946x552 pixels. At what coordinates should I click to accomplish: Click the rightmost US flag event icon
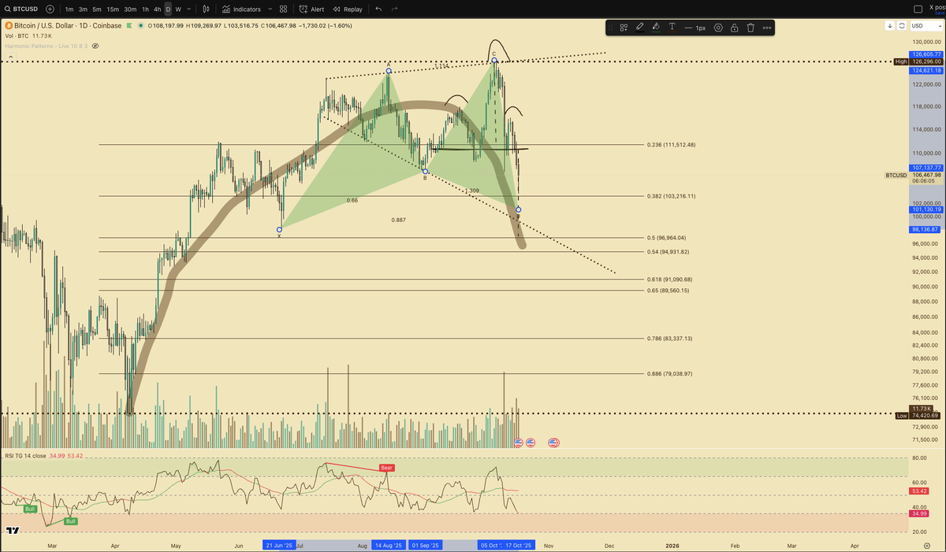point(553,443)
